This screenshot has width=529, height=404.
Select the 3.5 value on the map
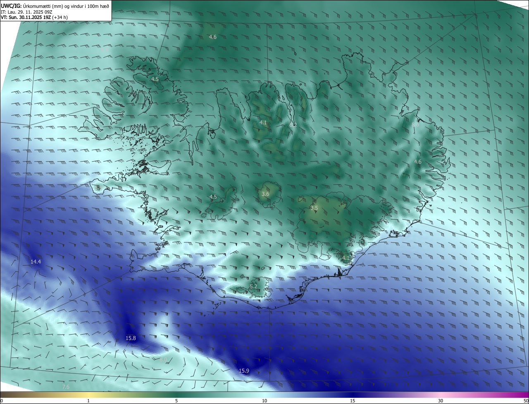pyautogui.click(x=314, y=208)
